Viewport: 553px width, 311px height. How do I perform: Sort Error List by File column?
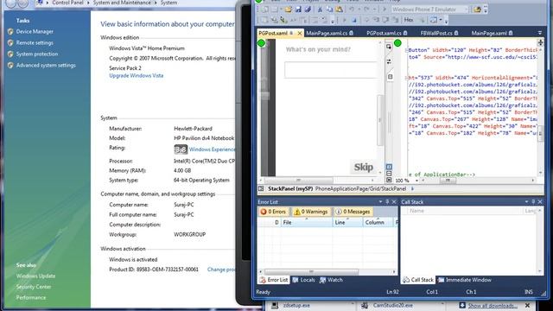[x=307, y=223]
